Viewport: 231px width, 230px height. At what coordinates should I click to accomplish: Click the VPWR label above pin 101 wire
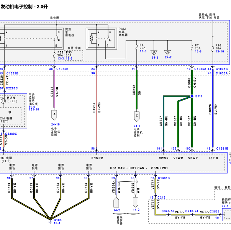coord(164,158)
